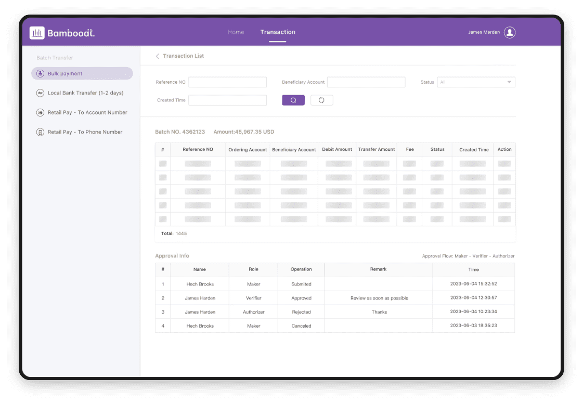Image resolution: width=583 pixels, height=403 pixels.
Task: Click the Created Time input field
Action: [x=227, y=100]
